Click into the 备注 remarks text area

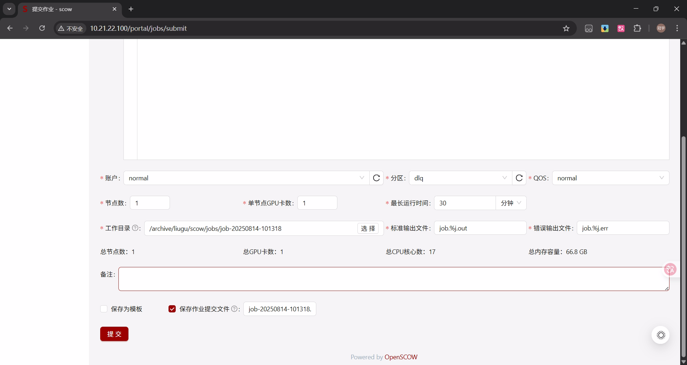tap(393, 279)
